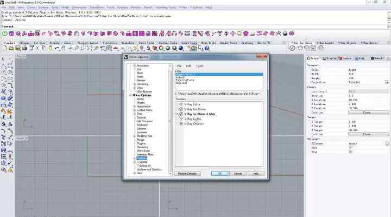Image resolution: width=391 pixels, height=217 pixels.
Task: Click the Copy icon in Standard toolbar
Action: tap(44, 48)
